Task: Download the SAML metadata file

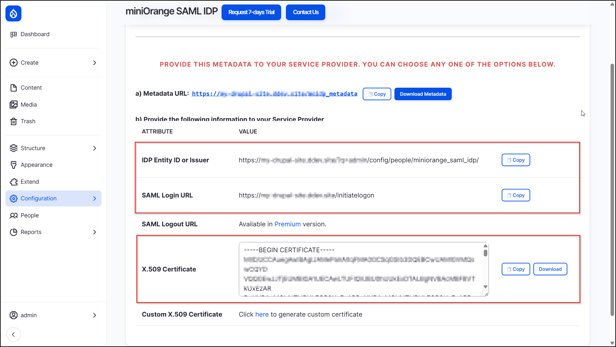Action: (423, 94)
